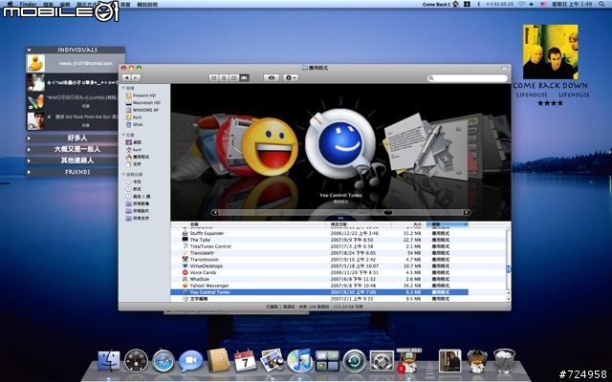The height and width of the screenshot is (382, 612).
Task: Click the Yahoo smiley Cover Flow icon
Action: (270, 146)
